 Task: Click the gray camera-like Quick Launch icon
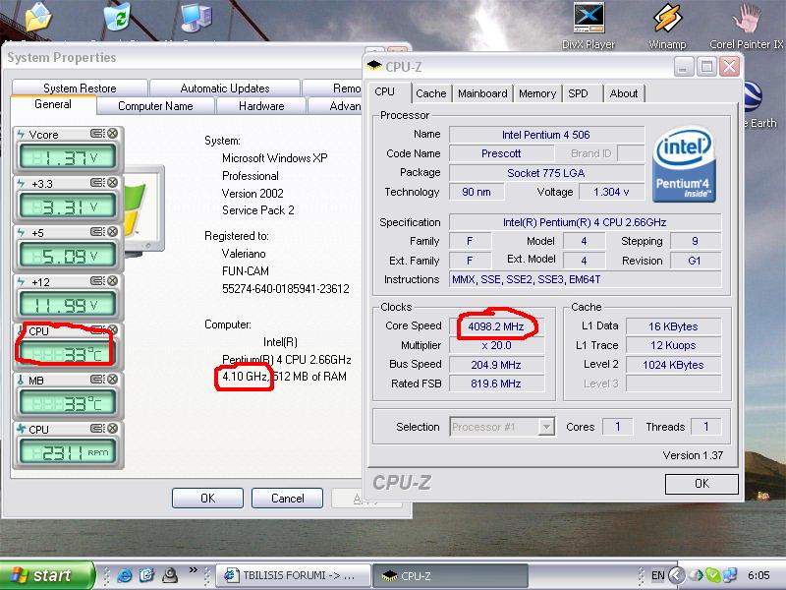(x=170, y=575)
